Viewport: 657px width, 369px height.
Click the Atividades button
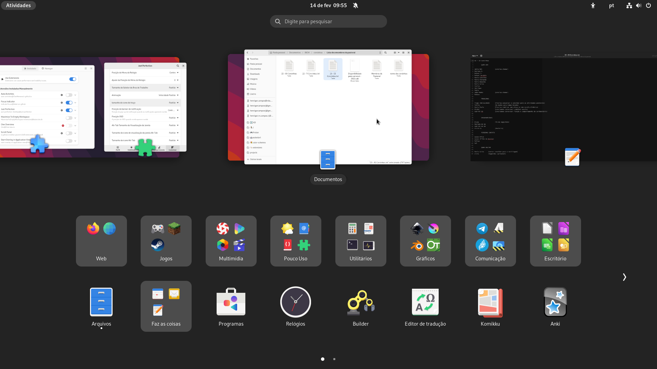click(18, 5)
